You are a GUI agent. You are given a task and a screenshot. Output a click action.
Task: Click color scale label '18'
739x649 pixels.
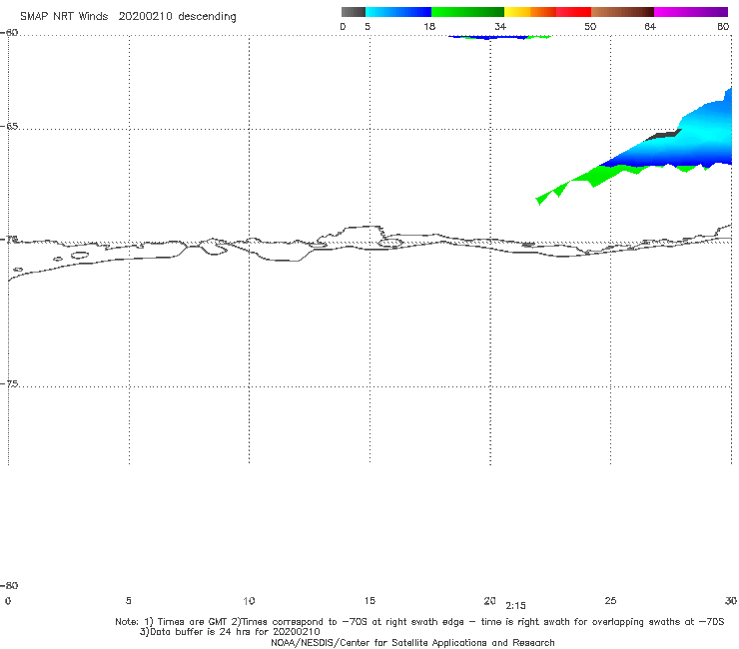[429, 27]
